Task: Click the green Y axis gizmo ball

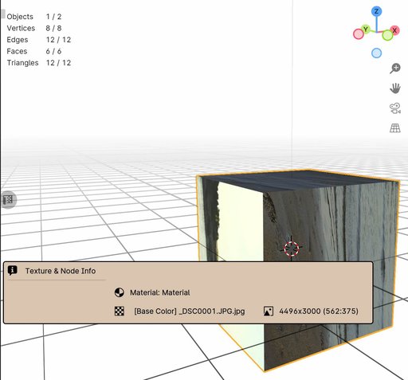Action: [366, 29]
